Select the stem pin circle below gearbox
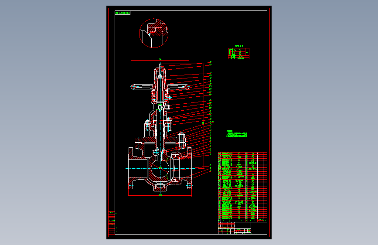This screenshot has width=378, height=245. click(x=160, y=107)
